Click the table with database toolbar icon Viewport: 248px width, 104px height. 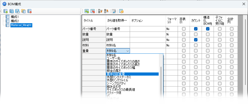tap(121, 11)
